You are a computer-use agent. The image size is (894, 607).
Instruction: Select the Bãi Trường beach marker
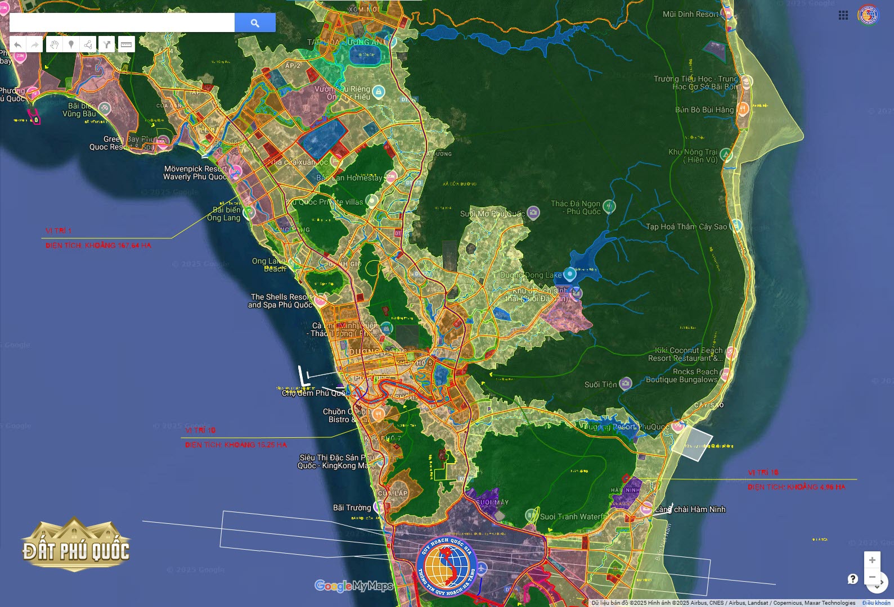(379, 506)
